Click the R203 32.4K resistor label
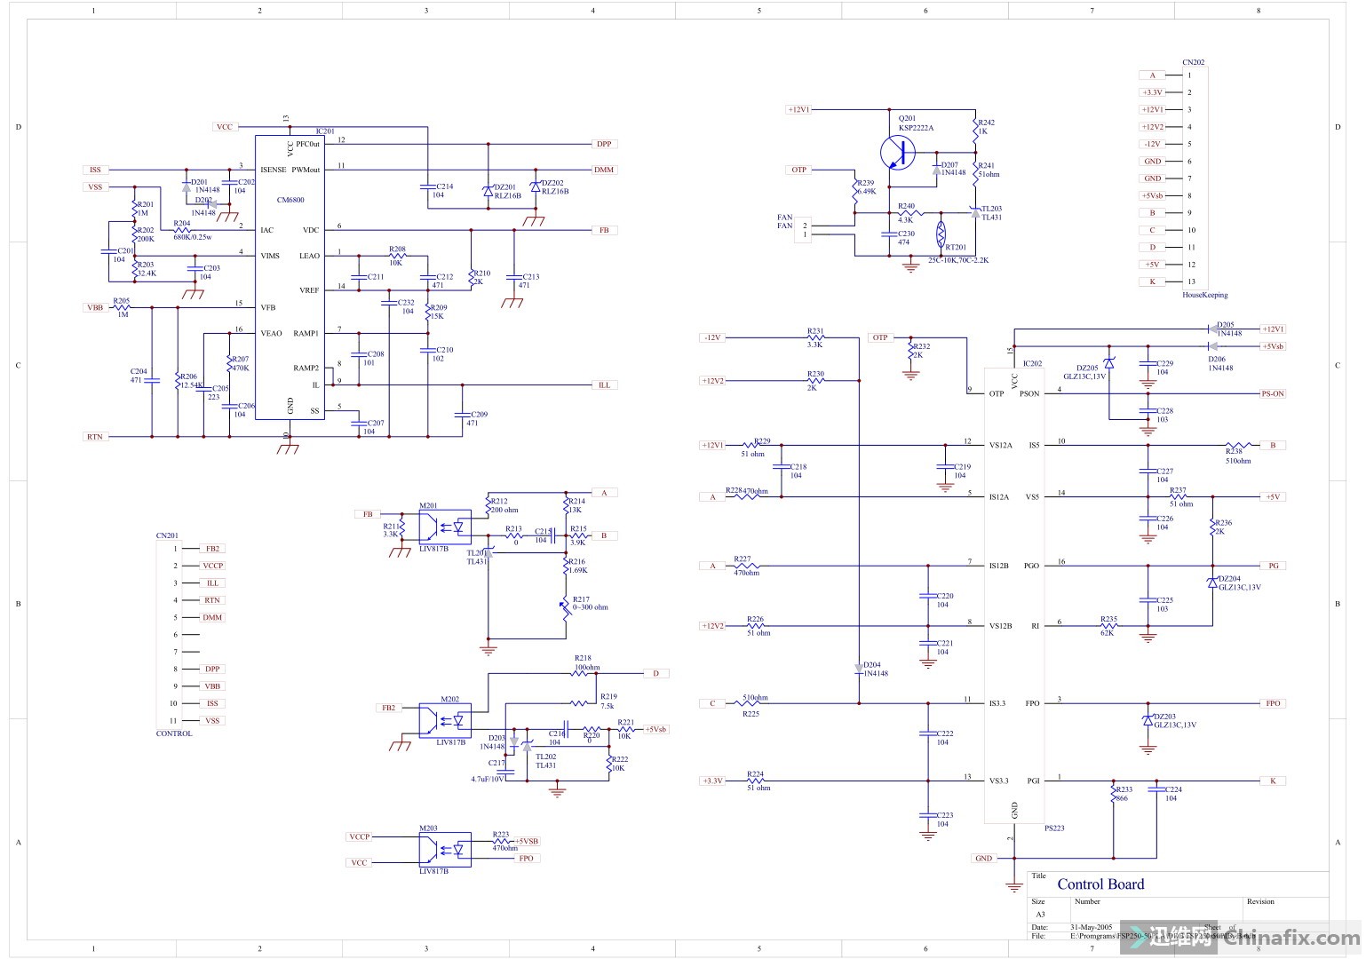1366x959 pixels. coord(147,269)
